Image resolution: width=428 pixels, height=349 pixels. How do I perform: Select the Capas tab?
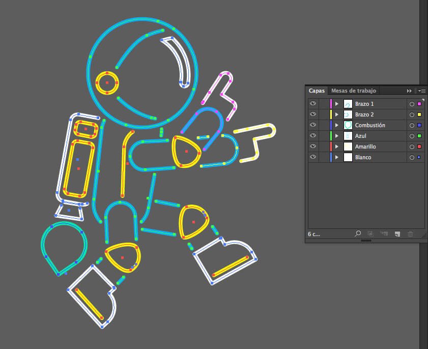(x=317, y=91)
